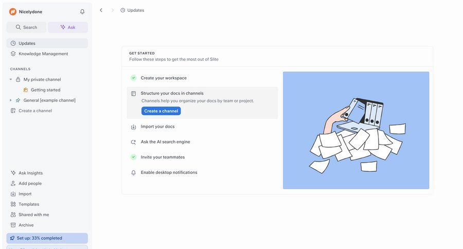463x249 pixels.
Task: Select the Enable desktop notifications step
Action: click(x=169, y=172)
